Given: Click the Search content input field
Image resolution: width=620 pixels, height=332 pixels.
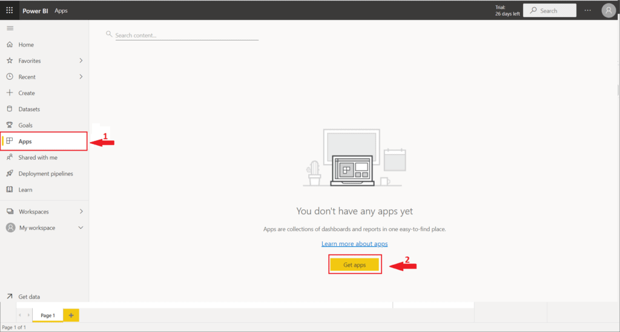Looking at the screenshot, I should tap(186, 35).
